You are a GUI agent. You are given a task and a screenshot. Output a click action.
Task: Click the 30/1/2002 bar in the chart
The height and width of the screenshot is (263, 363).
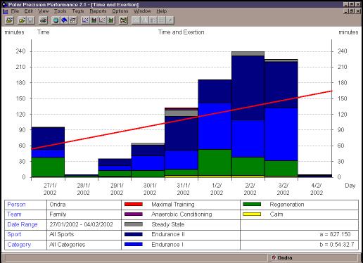[x=148, y=160]
